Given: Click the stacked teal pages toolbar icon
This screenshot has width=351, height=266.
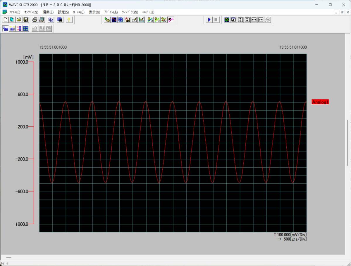Looking at the screenshot, I should (x=12, y=20).
